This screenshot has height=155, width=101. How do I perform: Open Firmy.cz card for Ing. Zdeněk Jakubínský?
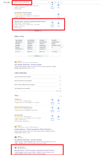click(x=20, y=46)
